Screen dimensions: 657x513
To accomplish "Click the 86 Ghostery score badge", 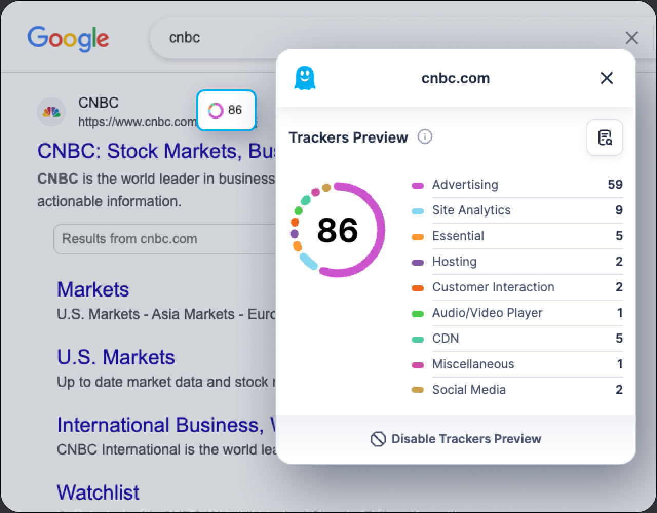I will (x=226, y=110).
